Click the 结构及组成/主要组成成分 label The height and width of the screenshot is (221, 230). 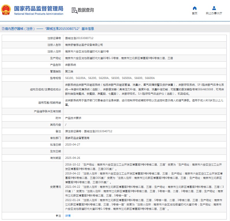pos(45,89)
